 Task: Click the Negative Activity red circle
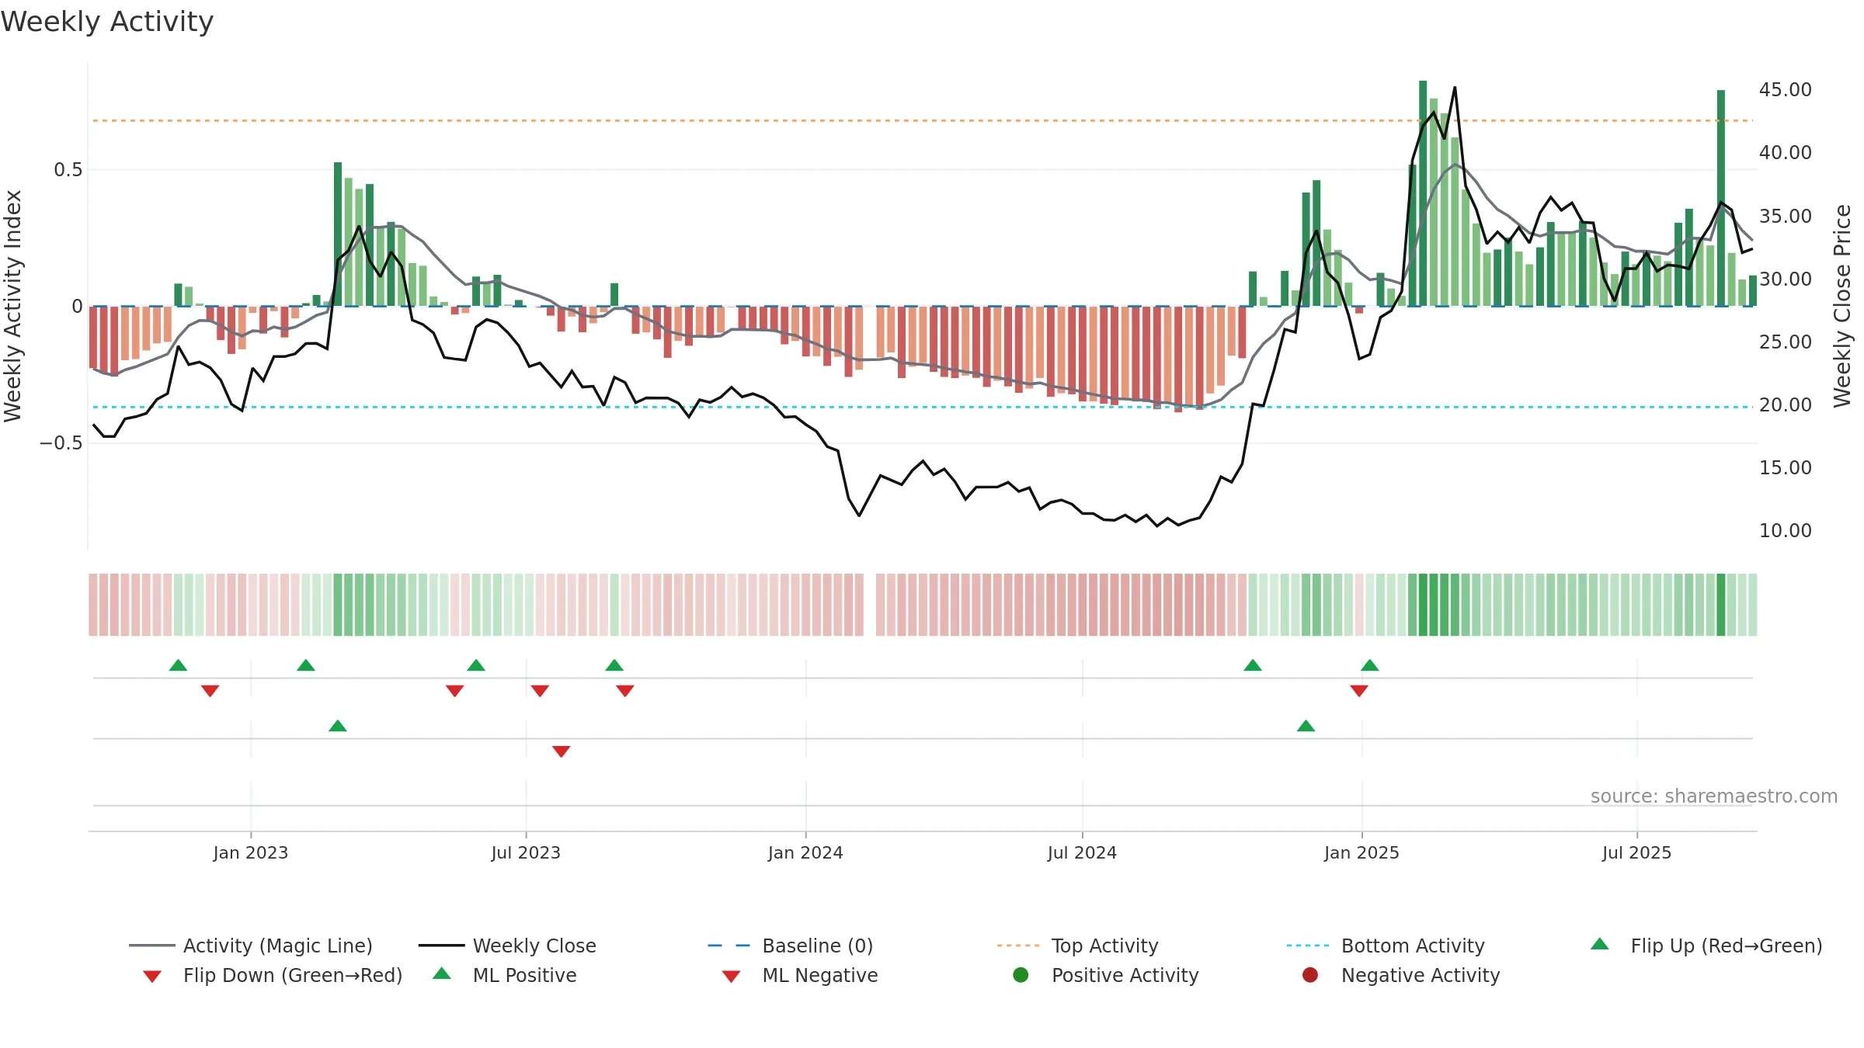[x=1310, y=975]
